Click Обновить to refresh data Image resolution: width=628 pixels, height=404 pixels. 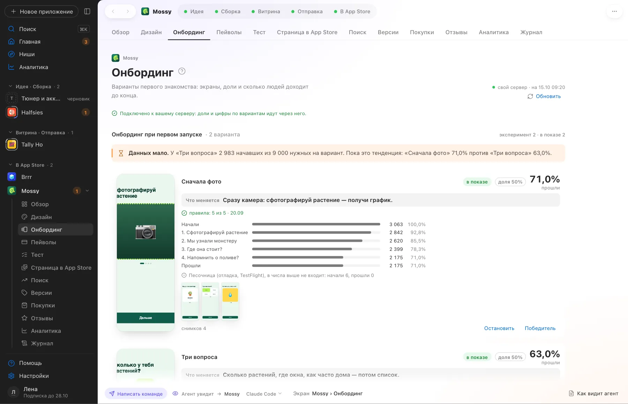[x=544, y=96]
